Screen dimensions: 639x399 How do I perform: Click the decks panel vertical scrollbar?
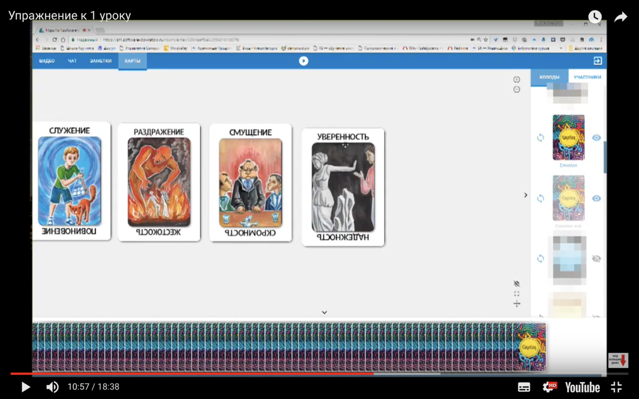605,157
